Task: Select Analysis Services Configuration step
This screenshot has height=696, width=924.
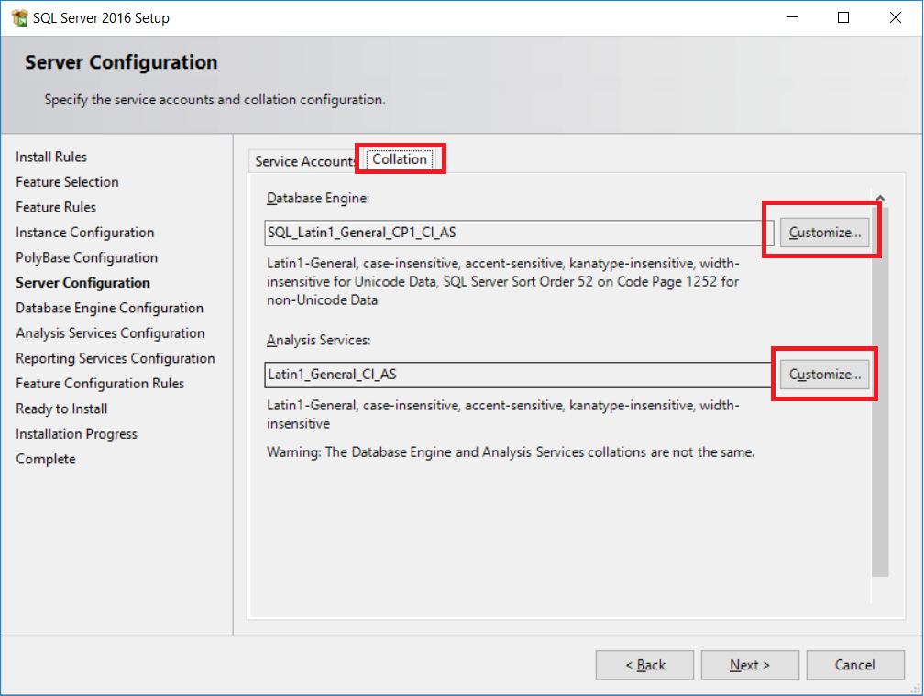Action: 110,333
